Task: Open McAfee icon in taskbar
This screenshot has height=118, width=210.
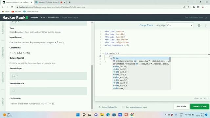Action: 126,115
